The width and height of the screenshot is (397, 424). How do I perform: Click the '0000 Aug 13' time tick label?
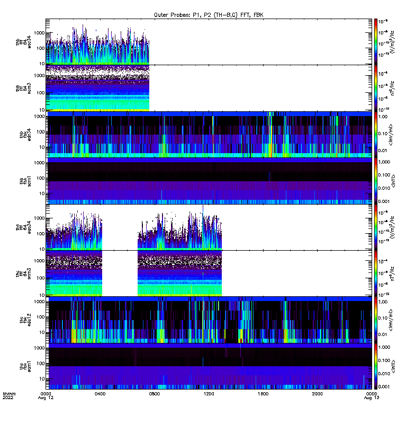(x=372, y=395)
